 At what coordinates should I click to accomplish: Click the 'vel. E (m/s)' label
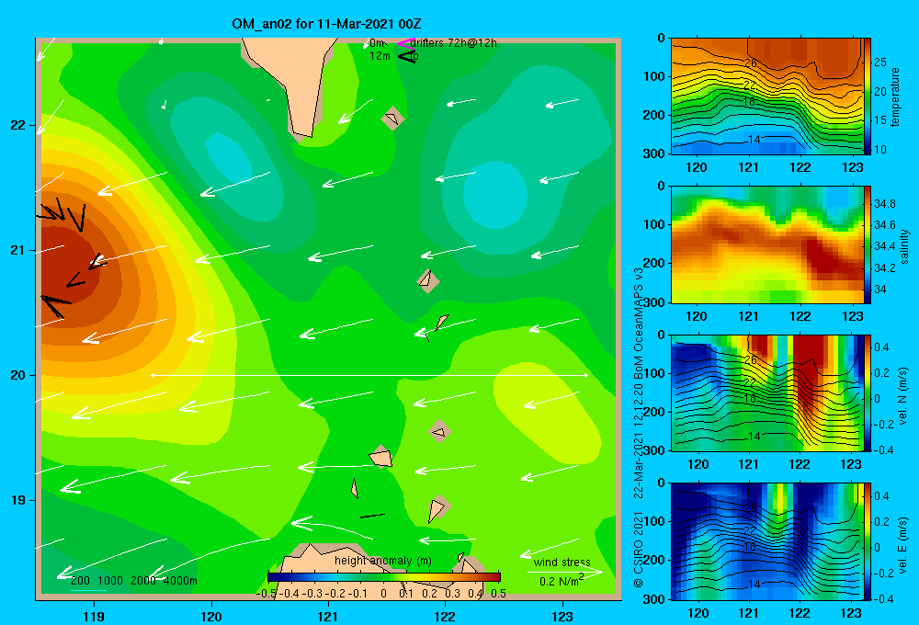[x=903, y=544]
